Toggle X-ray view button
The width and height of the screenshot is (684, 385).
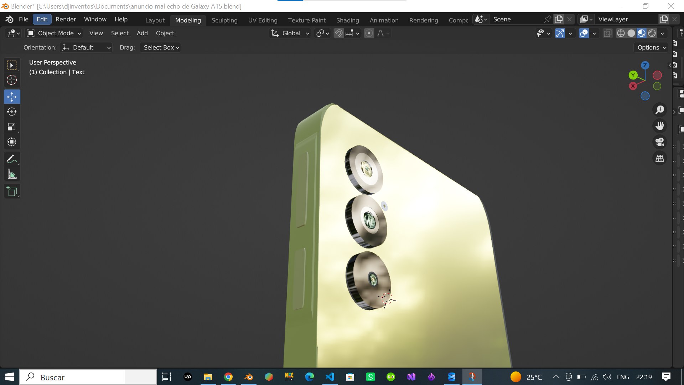(607, 33)
